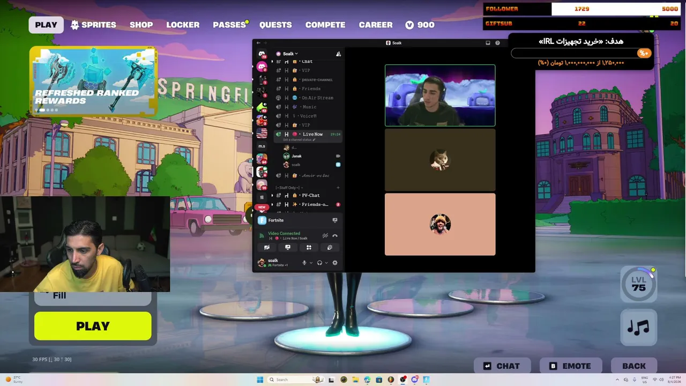Image resolution: width=686 pixels, height=386 pixels.
Task: Open the Quests tab
Action: pyautogui.click(x=275, y=25)
